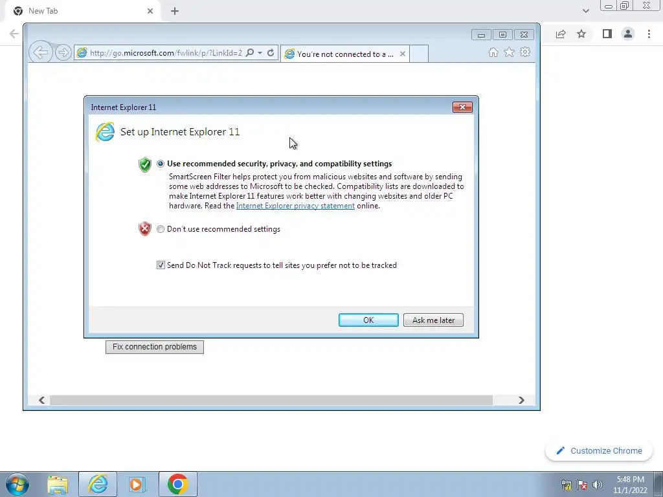Open a new tab in Chrome
663x497 pixels.
pos(175,11)
